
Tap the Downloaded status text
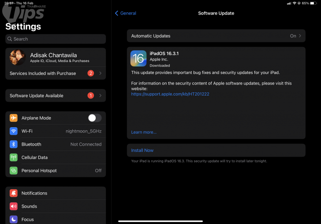pyautogui.click(x=160, y=66)
